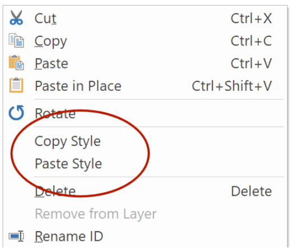Select Paste in Place text
Viewport: 297px width, 248px height.
(x=78, y=86)
